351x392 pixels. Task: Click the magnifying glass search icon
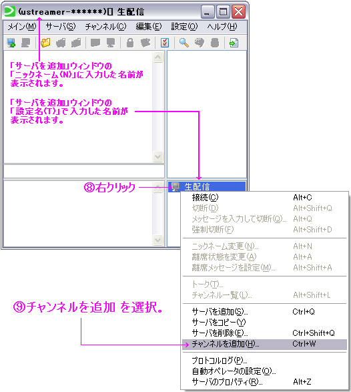coord(184,43)
